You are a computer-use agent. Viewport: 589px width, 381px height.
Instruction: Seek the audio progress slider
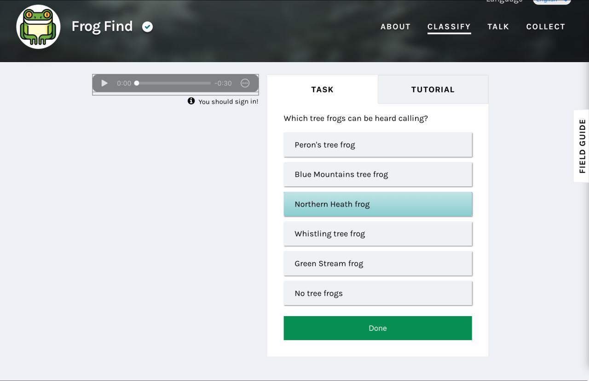(173, 83)
